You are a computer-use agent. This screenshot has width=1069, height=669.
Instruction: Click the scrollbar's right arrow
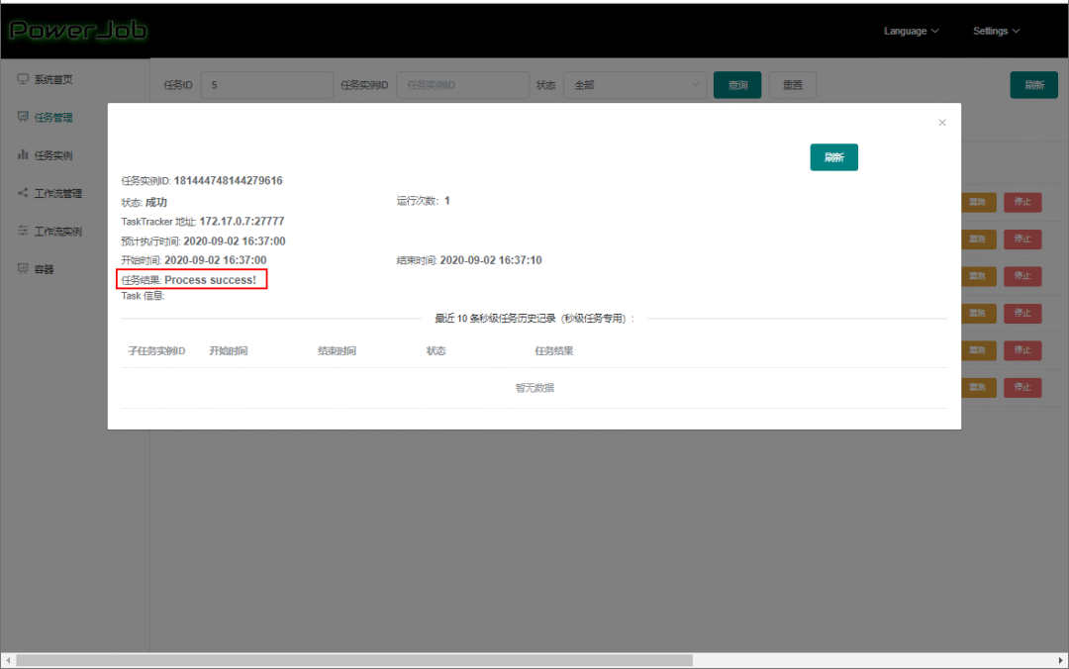click(1059, 660)
